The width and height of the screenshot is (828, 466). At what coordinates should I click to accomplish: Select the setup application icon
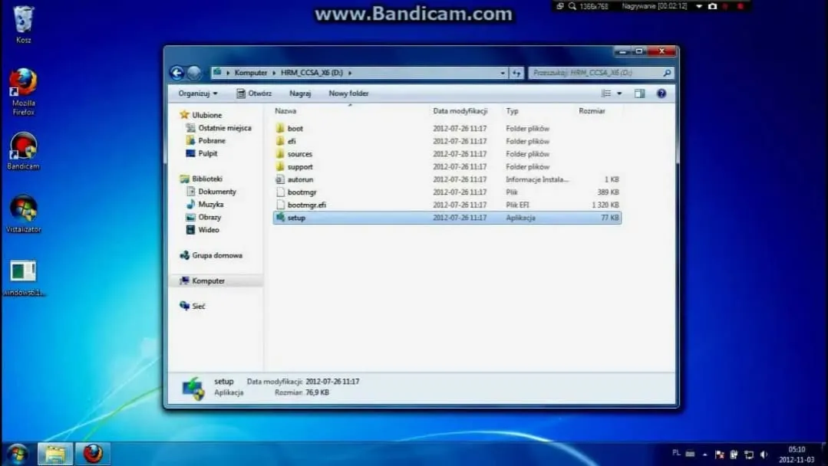pyautogui.click(x=280, y=217)
